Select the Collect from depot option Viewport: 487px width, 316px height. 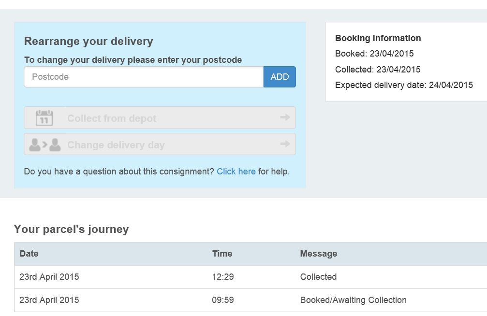160,117
